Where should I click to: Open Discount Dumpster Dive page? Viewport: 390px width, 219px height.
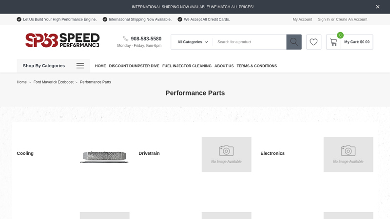(134, 66)
